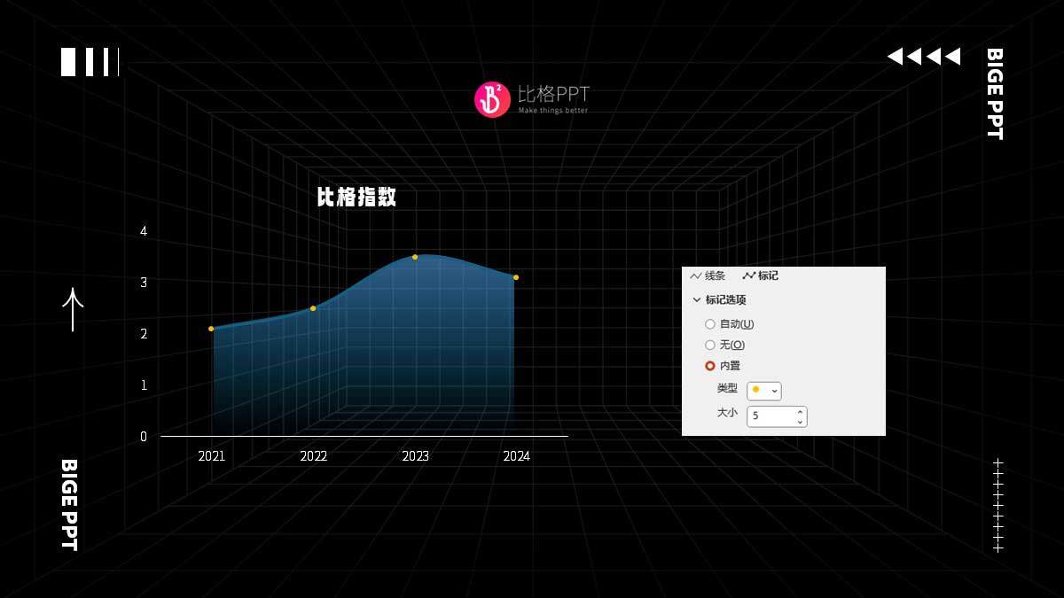Select the 内置 radio button
This screenshot has height=598, width=1064.
tap(711, 366)
